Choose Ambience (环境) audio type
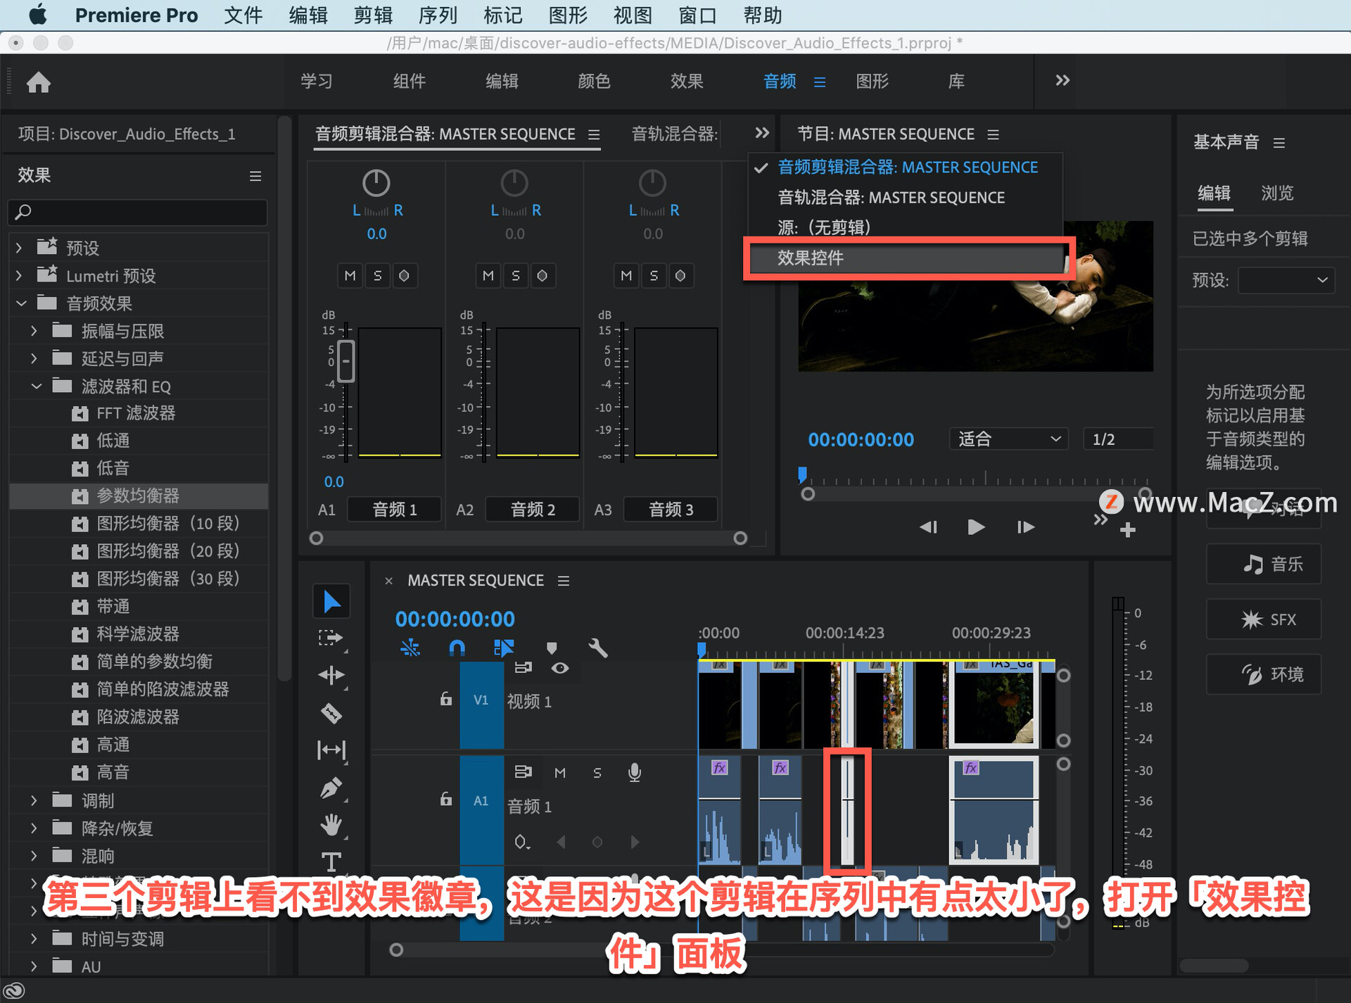The height and width of the screenshot is (1003, 1351). 1264,674
